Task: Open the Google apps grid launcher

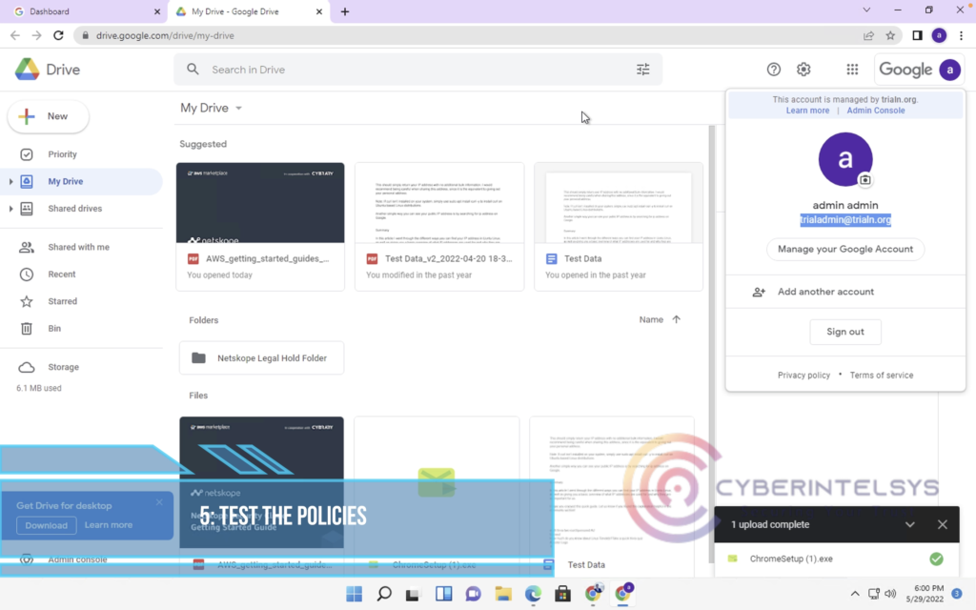Action: pos(852,70)
